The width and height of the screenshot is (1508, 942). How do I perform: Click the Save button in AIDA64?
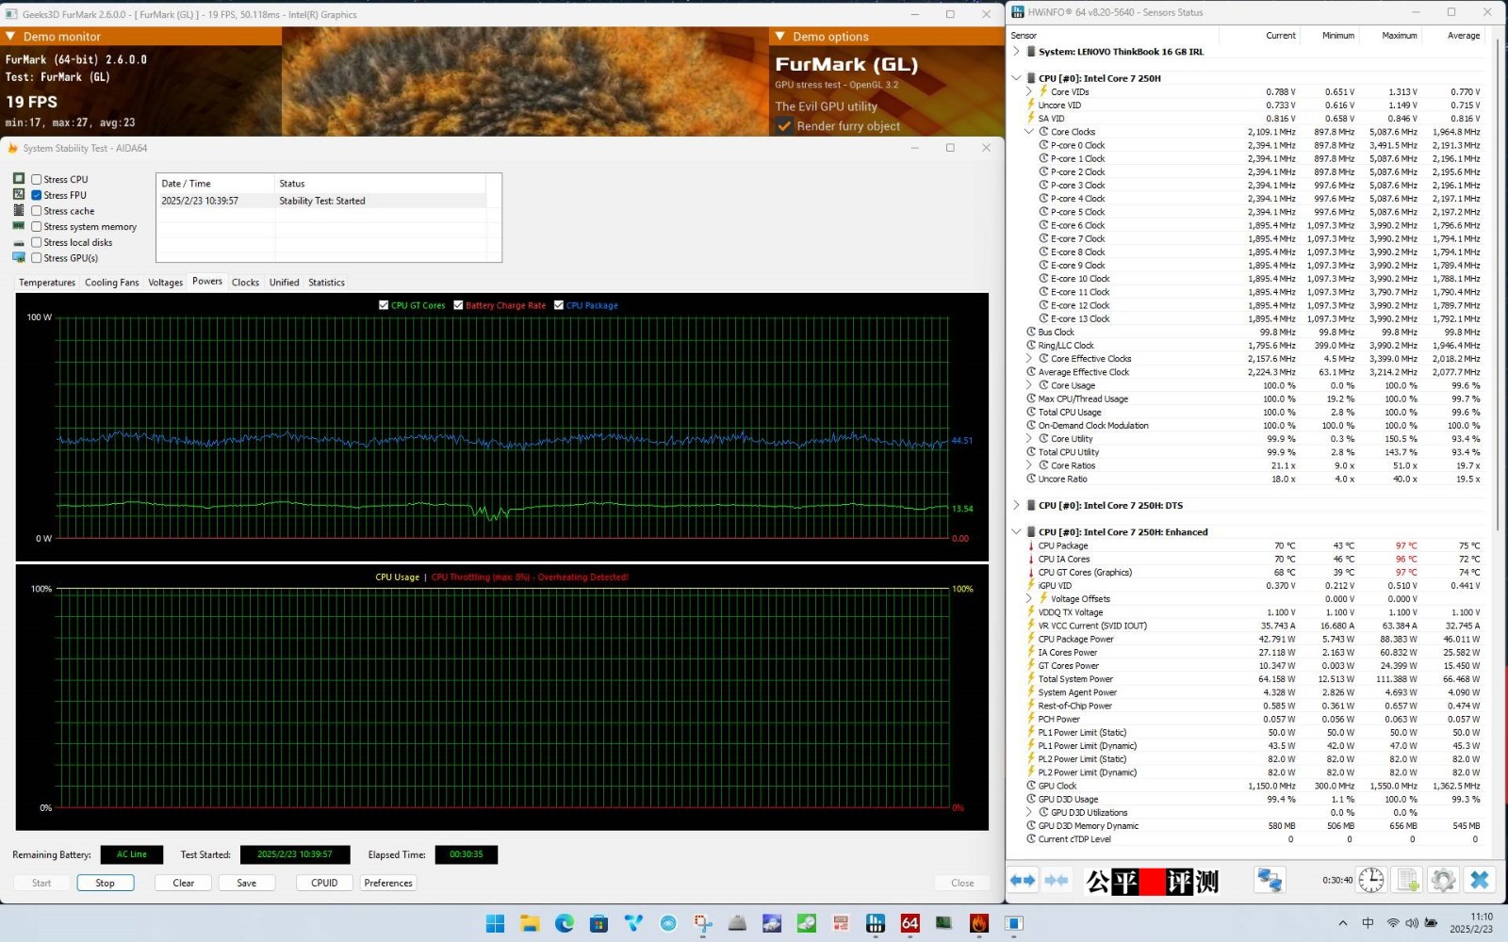click(247, 884)
